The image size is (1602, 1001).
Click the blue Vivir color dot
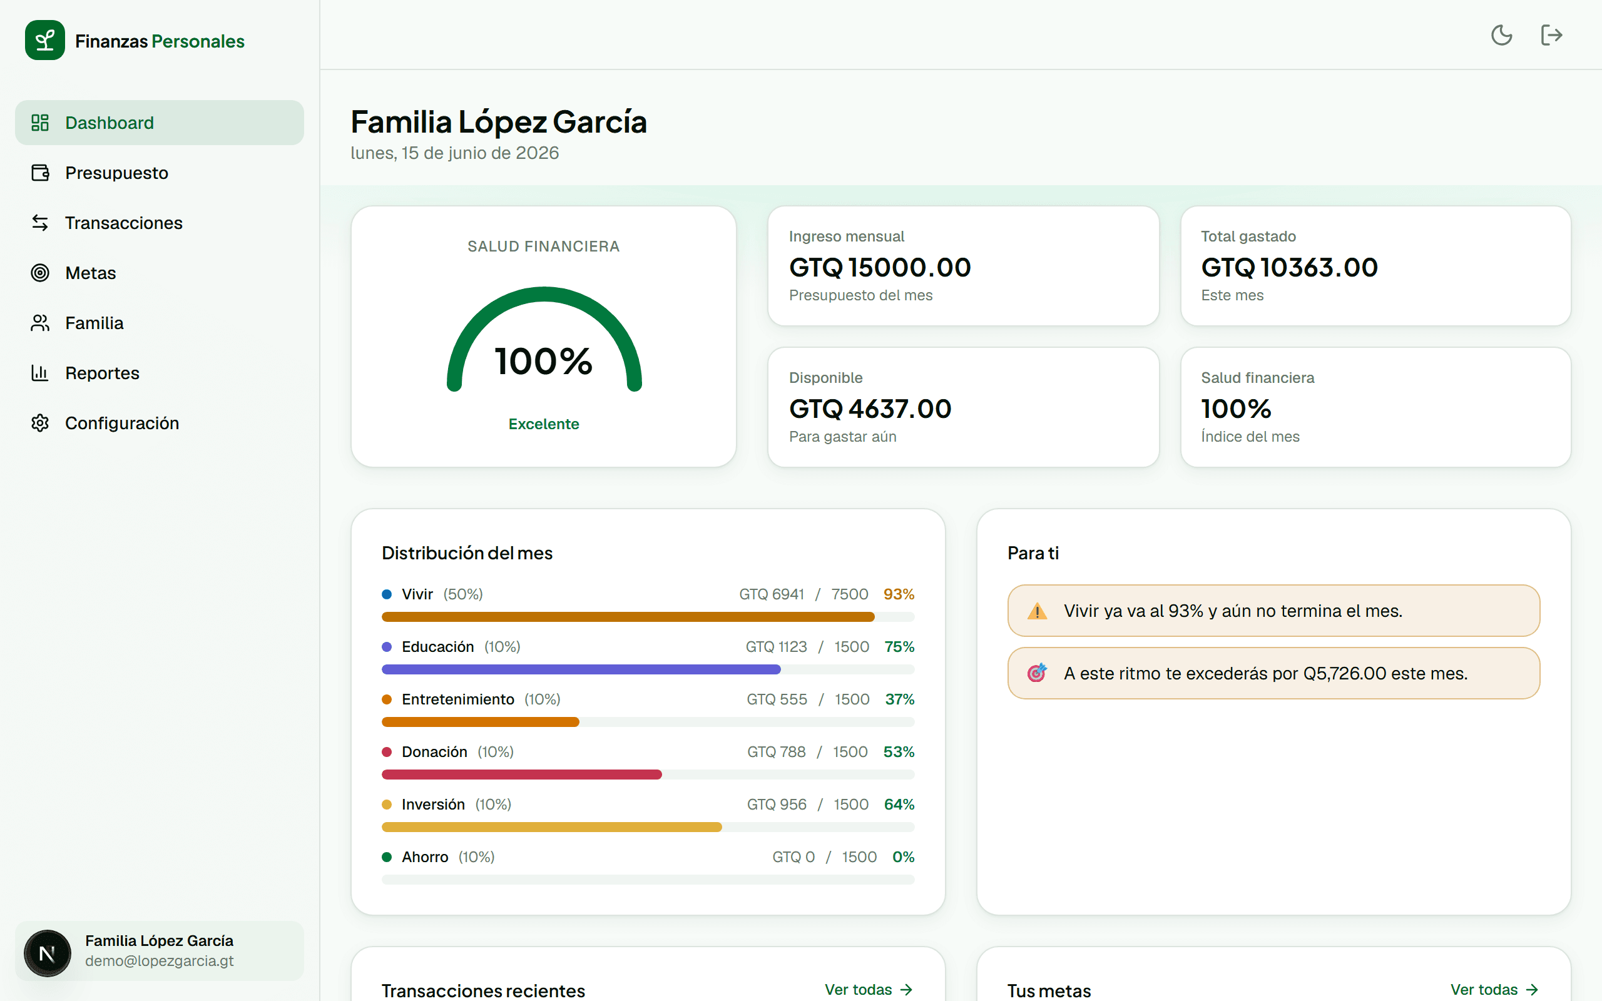pos(387,594)
